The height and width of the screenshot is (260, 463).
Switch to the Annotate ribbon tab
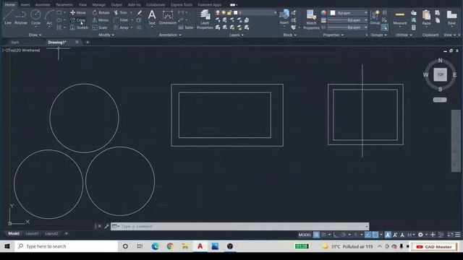coord(43,5)
